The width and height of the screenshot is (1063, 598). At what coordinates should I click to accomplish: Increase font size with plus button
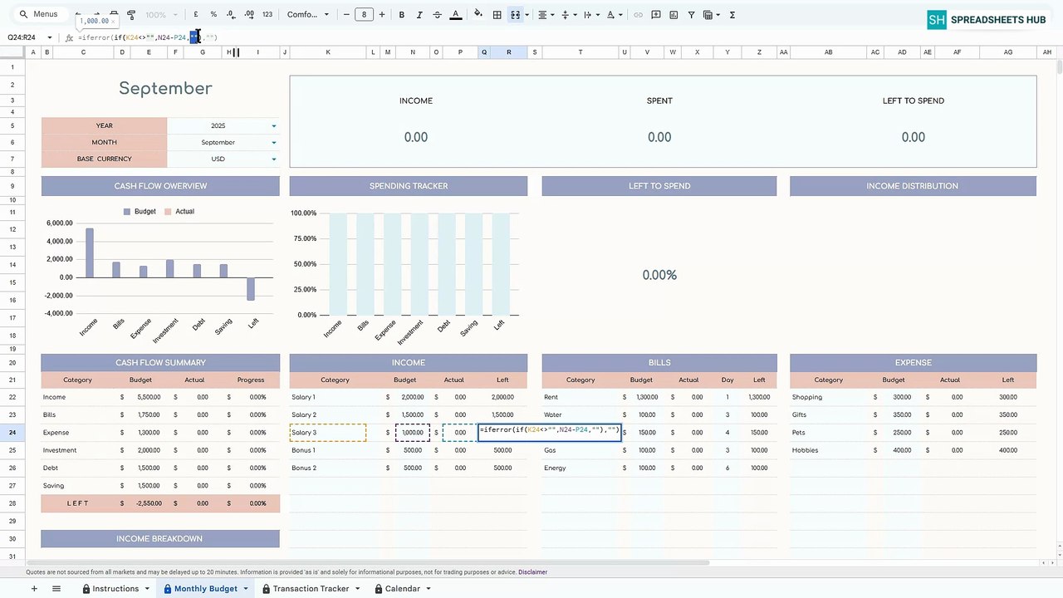point(381,15)
